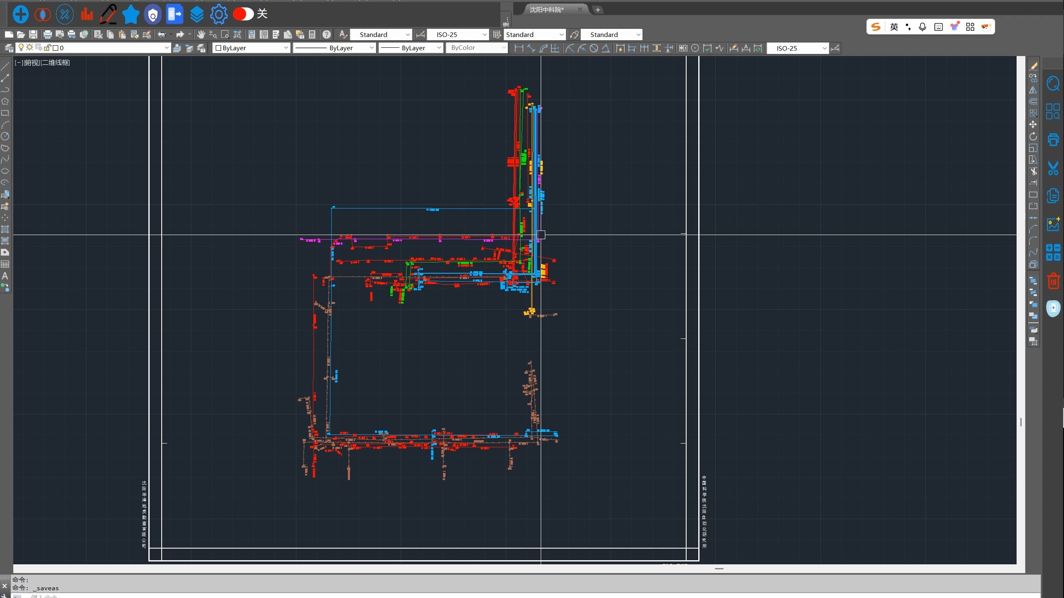Open the text style Standard dropdown

tap(381, 34)
